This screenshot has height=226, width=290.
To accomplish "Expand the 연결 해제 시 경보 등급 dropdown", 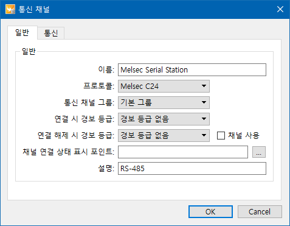I will [x=164, y=135].
